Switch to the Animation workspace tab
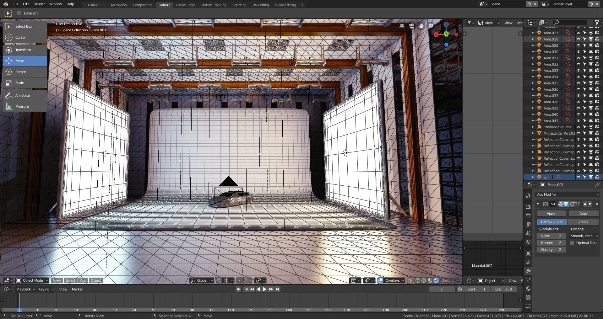Screen dimensions: 603x319 [118, 5]
